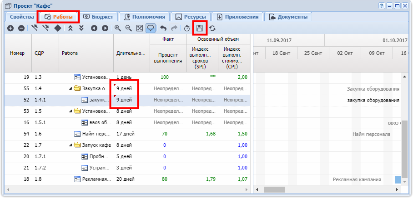Image resolution: width=413 pixels, height=198 pixels.
Task: Click the remove task minus icon
Action: (x=21, y=29)
